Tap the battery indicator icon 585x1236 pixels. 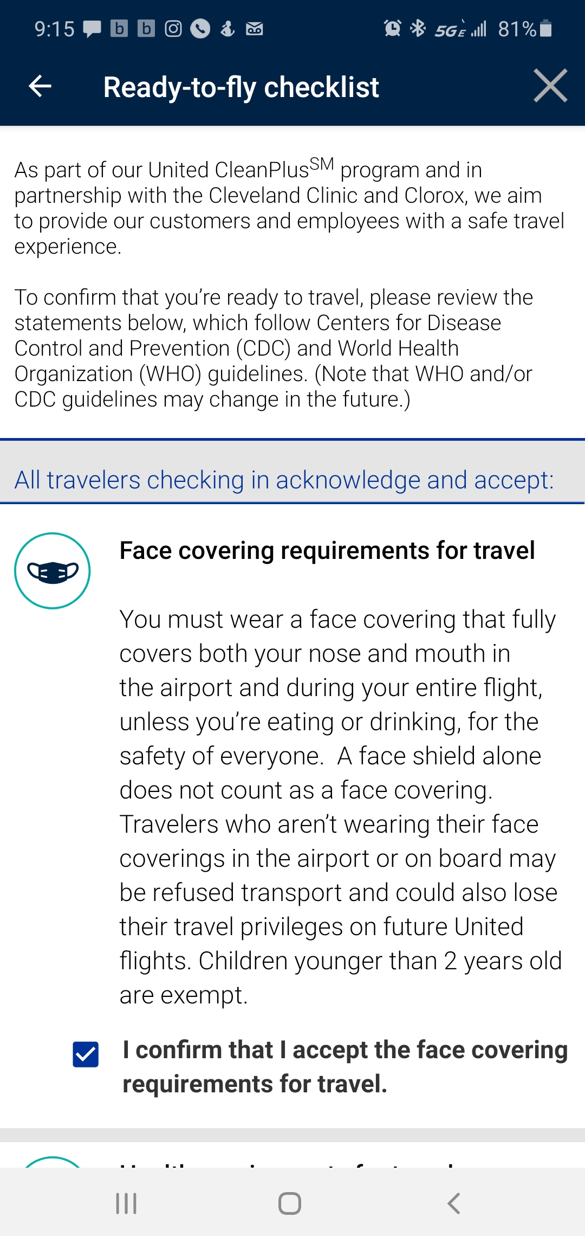546,28
